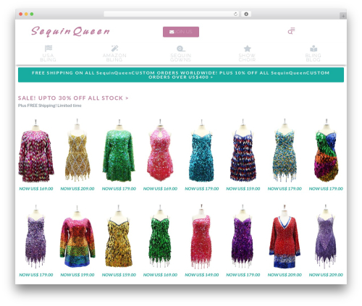Image resolution: width=362 pixels, height=306 pixels.
Task: Click the SequinQueen logo
Action: (x=70, y=31)
